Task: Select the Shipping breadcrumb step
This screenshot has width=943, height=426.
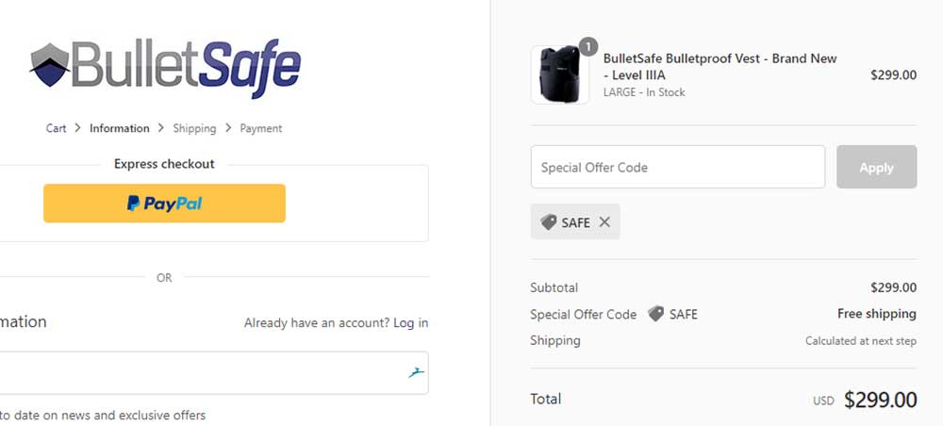Action: 194,128
